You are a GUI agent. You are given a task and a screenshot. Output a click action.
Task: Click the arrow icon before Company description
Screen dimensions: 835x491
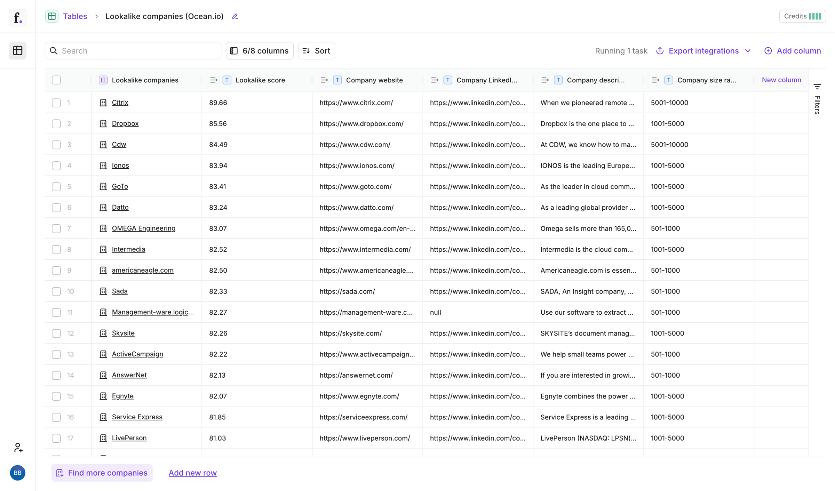[x=545, y=80]
